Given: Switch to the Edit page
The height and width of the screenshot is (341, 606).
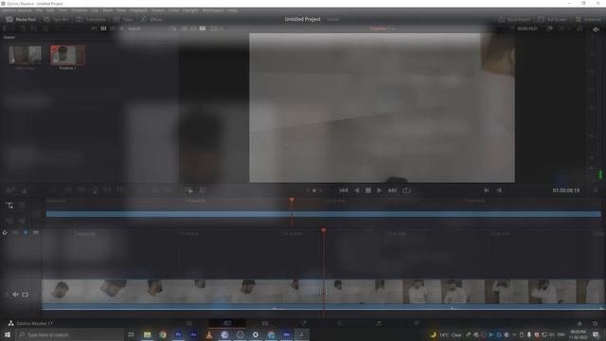Looking at the screenshot, I should click(265, 323).
